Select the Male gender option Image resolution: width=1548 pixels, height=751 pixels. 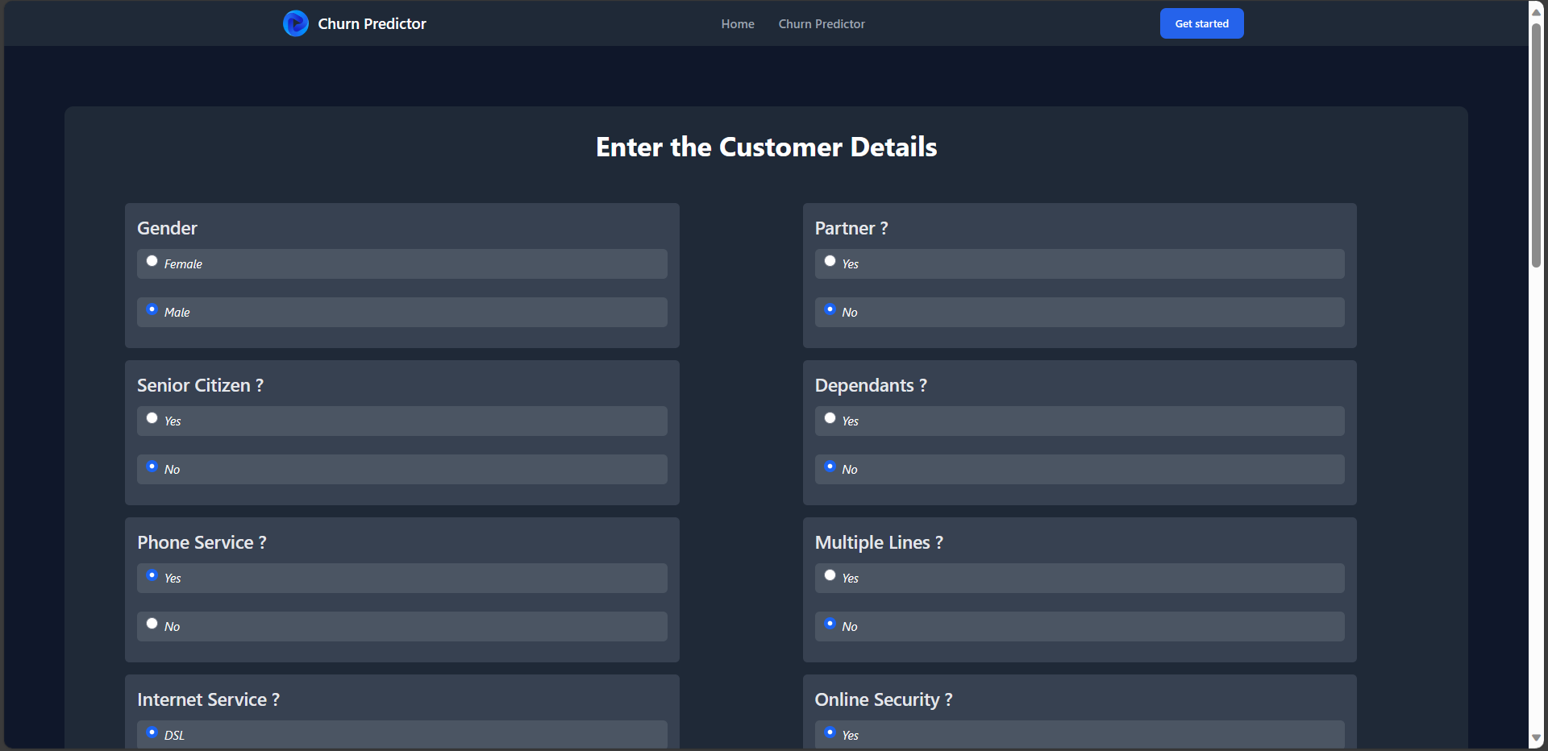[x=152, y=309]
